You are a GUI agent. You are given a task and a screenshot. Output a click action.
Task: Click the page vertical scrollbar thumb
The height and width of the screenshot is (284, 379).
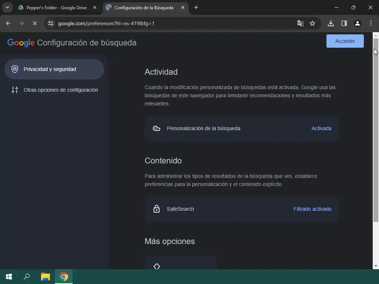click(376, 130)
